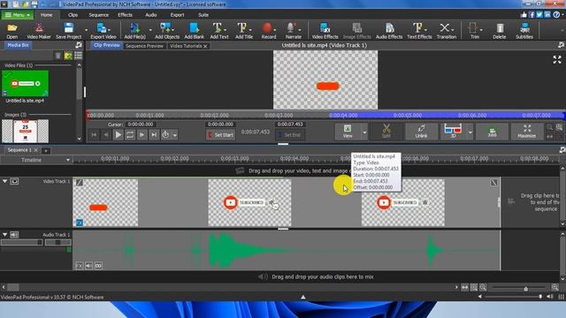Click the Add Text tool

click(x=218, y=31)
